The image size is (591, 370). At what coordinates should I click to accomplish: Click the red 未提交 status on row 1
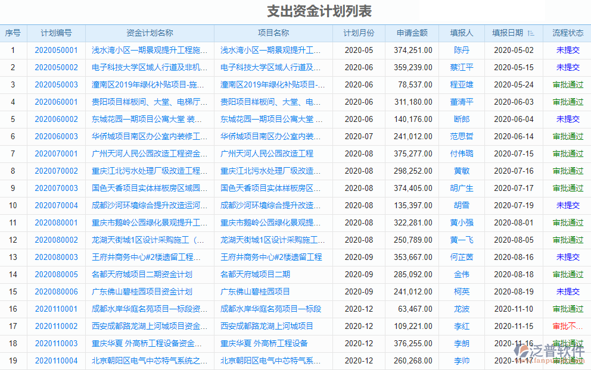pyautogui.click(x=567, y=50)
